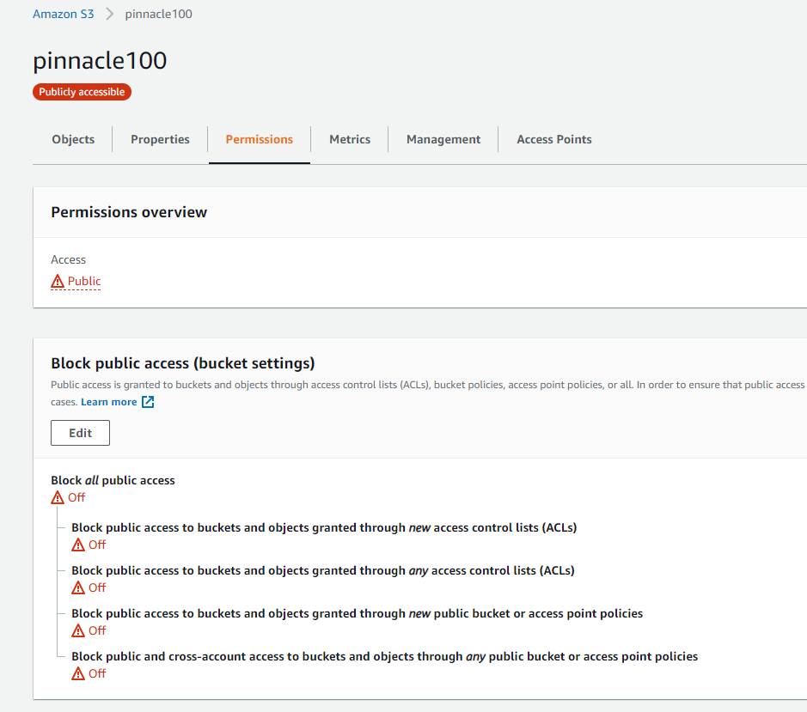Screen dimensions: 807x712
Task: Click the Block all public access label
Action: coord(113,480)
